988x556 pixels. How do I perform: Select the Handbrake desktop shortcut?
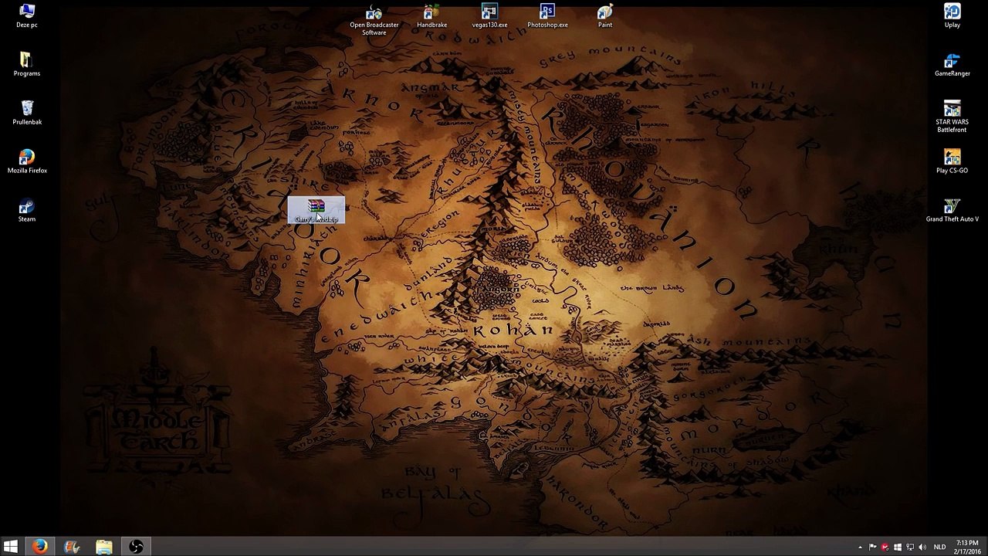click(x=432, y=16)
